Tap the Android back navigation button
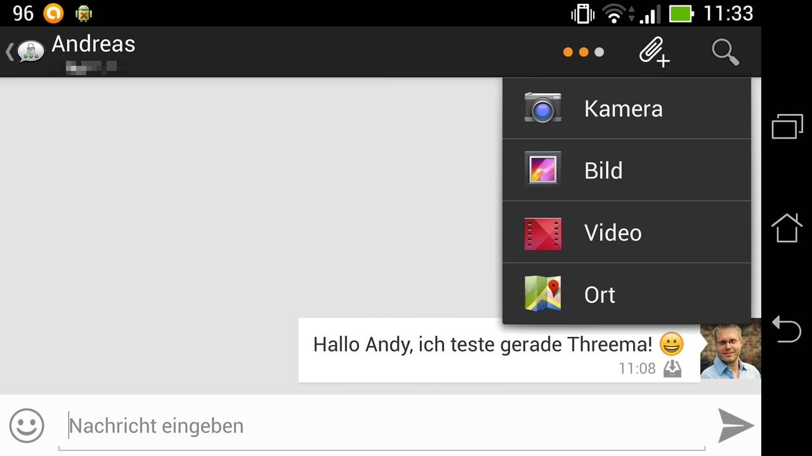Viewport: 812px width, 456px height. tap(787, 329)
